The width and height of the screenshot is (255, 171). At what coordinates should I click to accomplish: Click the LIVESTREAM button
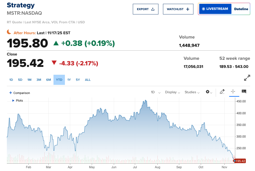coord(215,9)
